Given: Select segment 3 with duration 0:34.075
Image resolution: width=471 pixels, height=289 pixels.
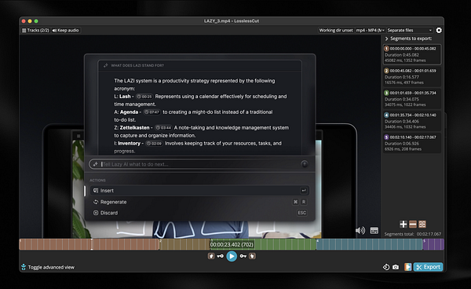Looking at the screenshot, I should pyautogui.click(x=412, y=98).
